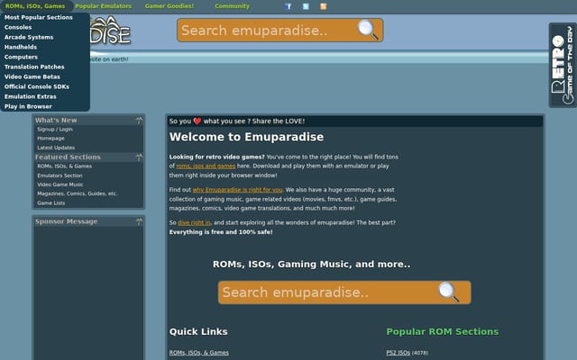Select Most Popular Sections from dropdown
This screenshot has height=360, width=577.
click(x=39, y=17)
